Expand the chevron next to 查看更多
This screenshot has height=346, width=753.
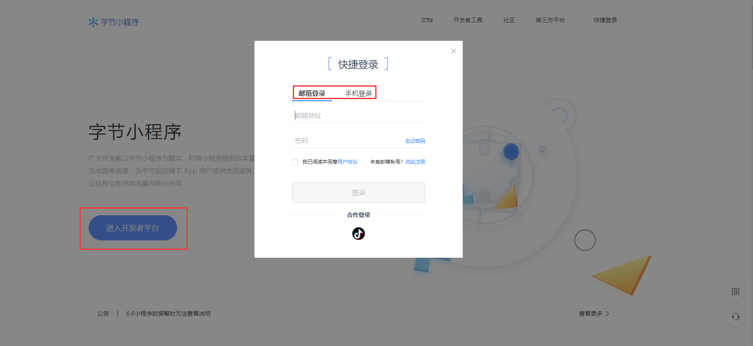click(x=608, y=314)
